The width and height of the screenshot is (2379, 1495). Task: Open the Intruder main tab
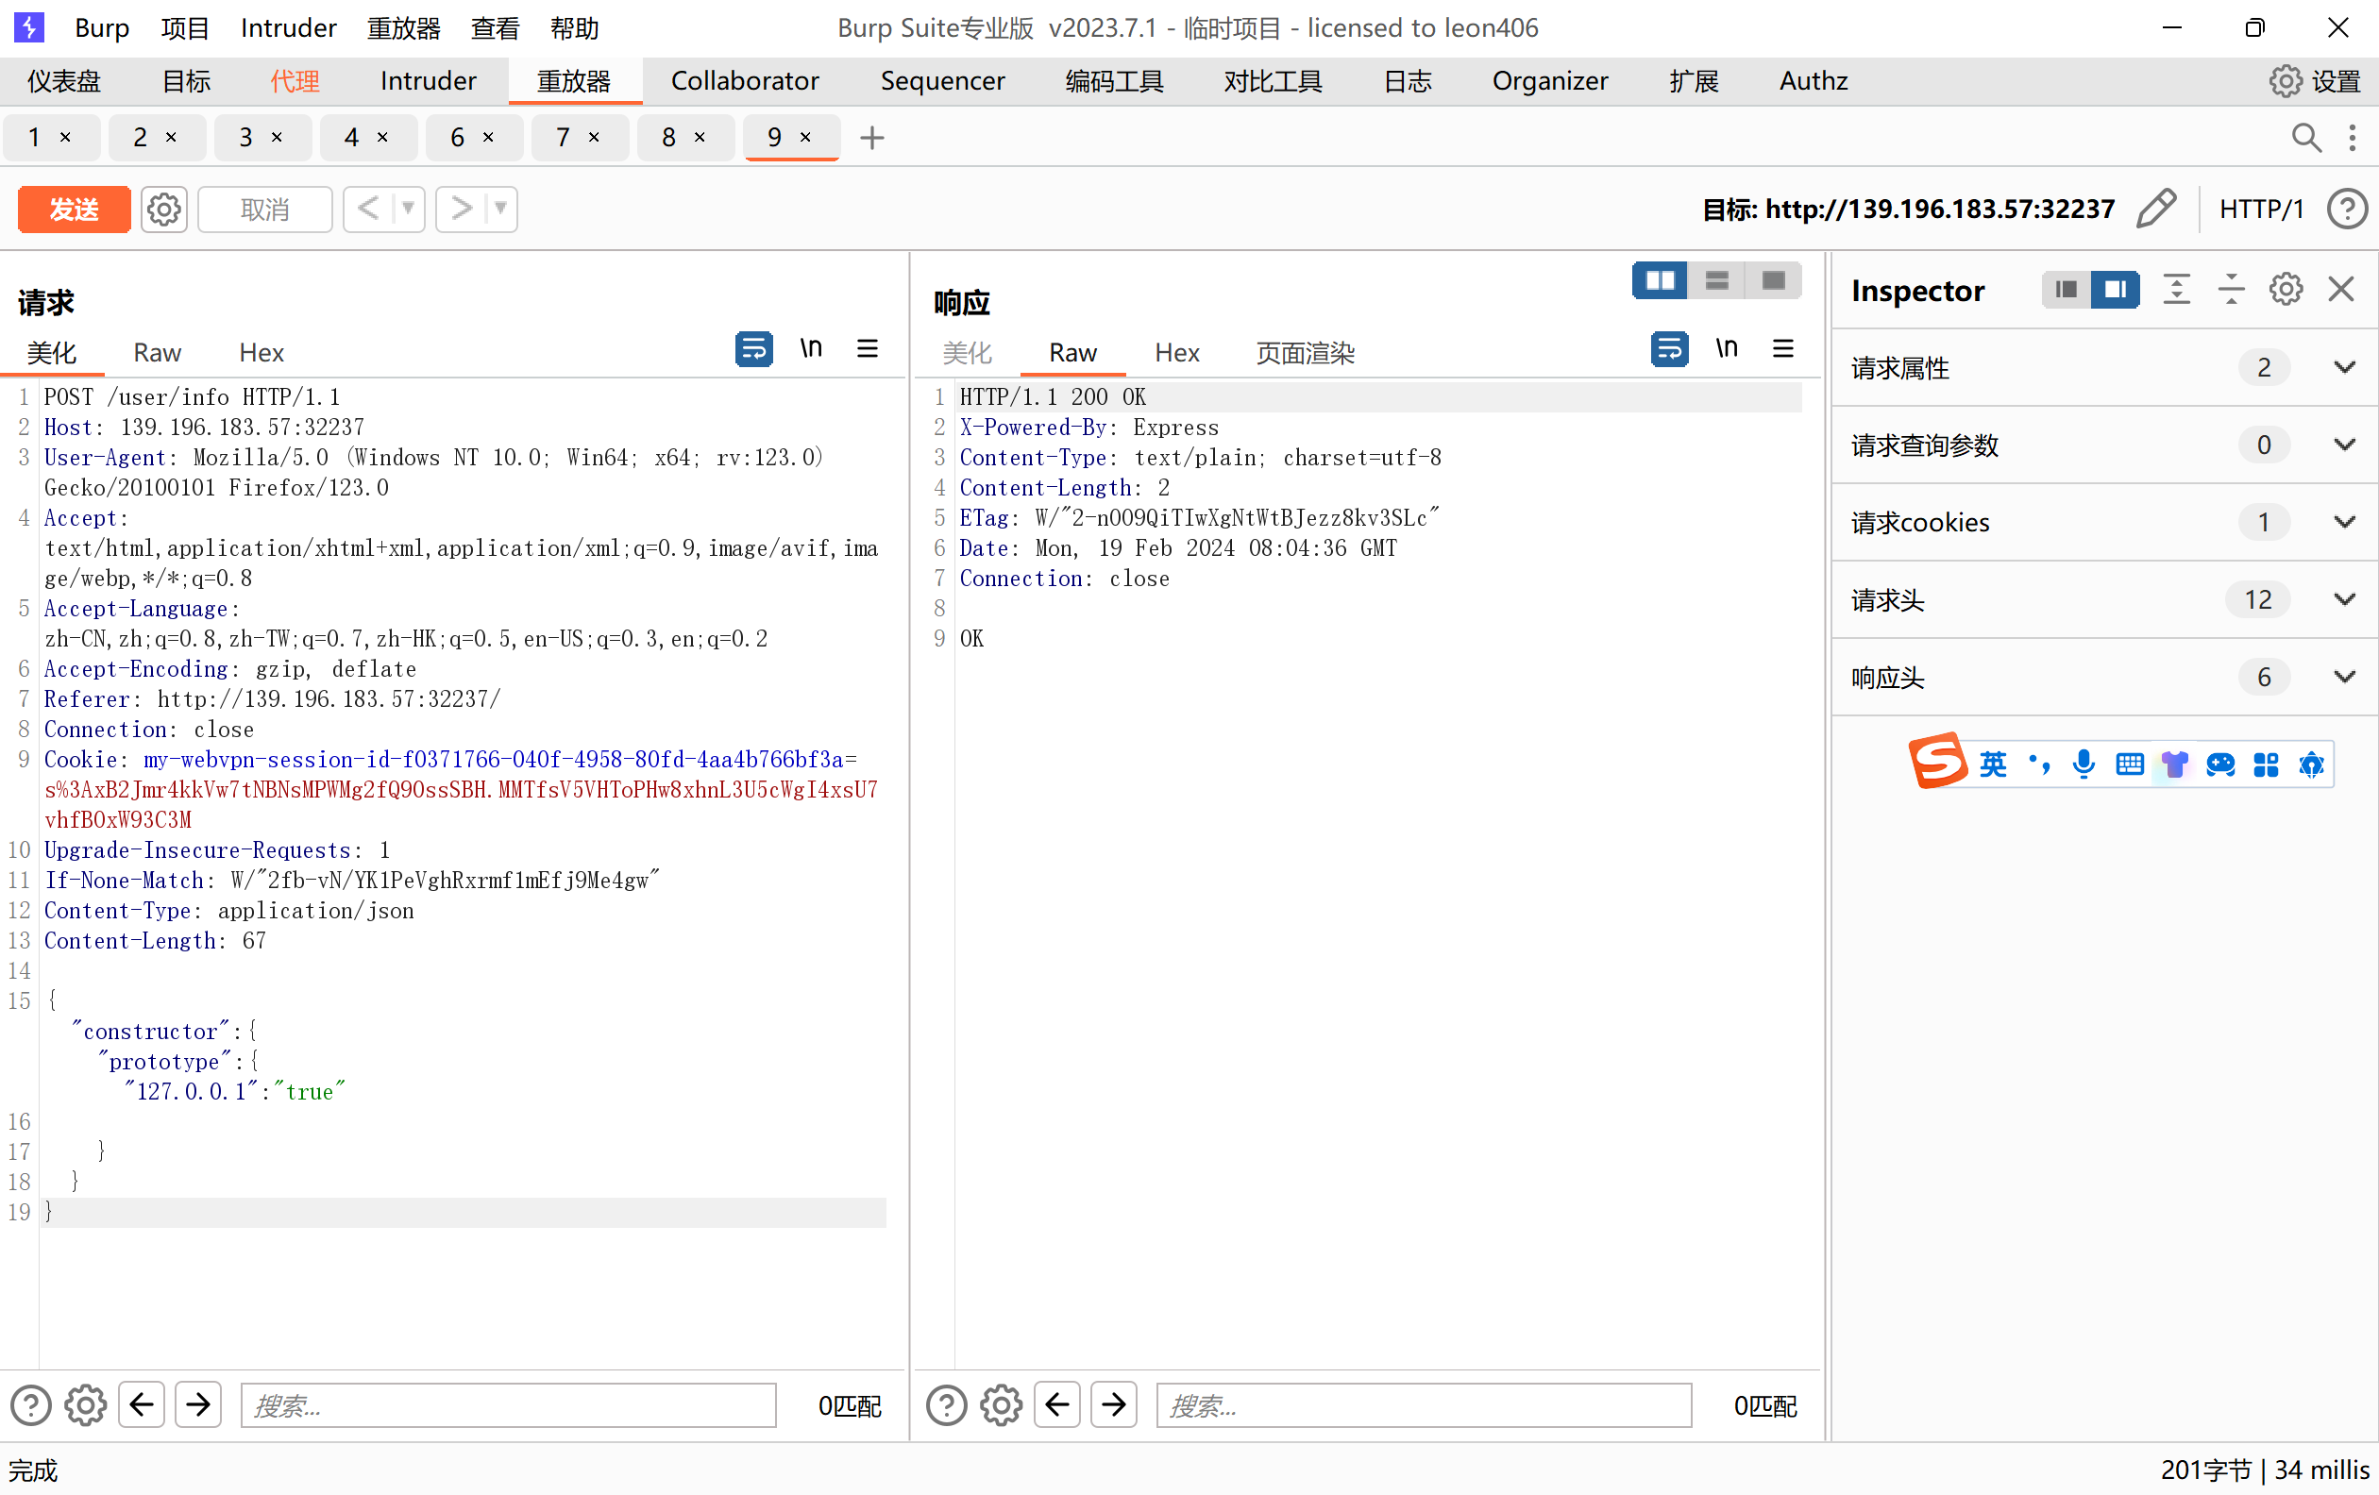tap(428, 81)
